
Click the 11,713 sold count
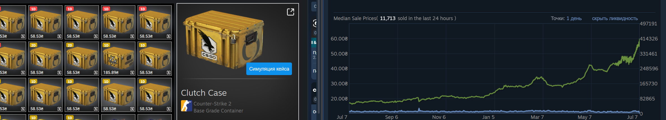click(387, 18)
